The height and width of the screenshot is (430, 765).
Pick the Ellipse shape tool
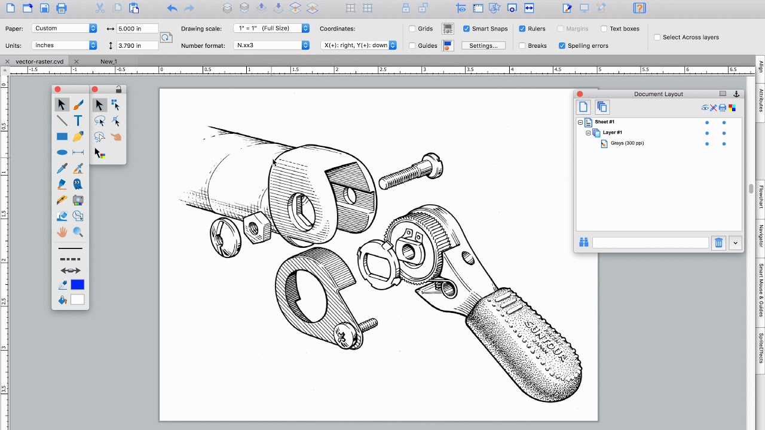click(x=62, y=153)
